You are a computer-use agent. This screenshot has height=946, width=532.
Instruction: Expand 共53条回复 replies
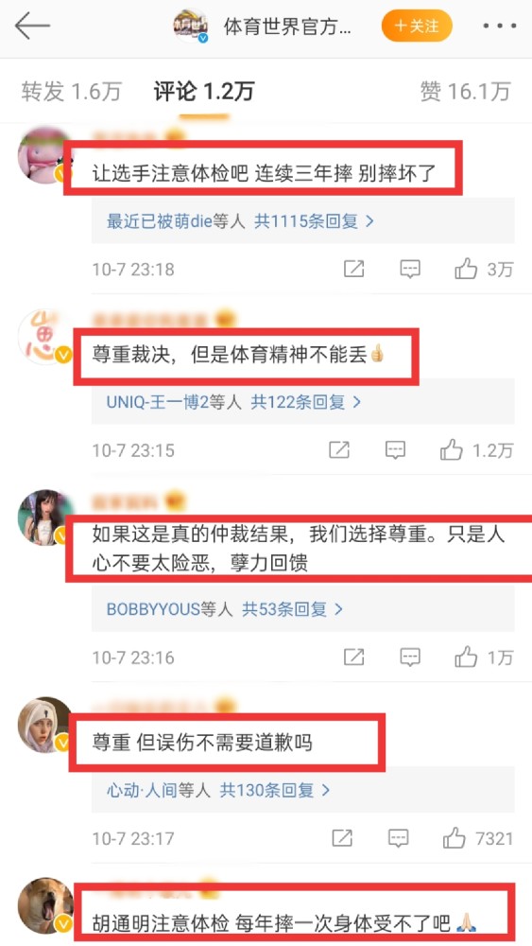click(x=292, y=609)
